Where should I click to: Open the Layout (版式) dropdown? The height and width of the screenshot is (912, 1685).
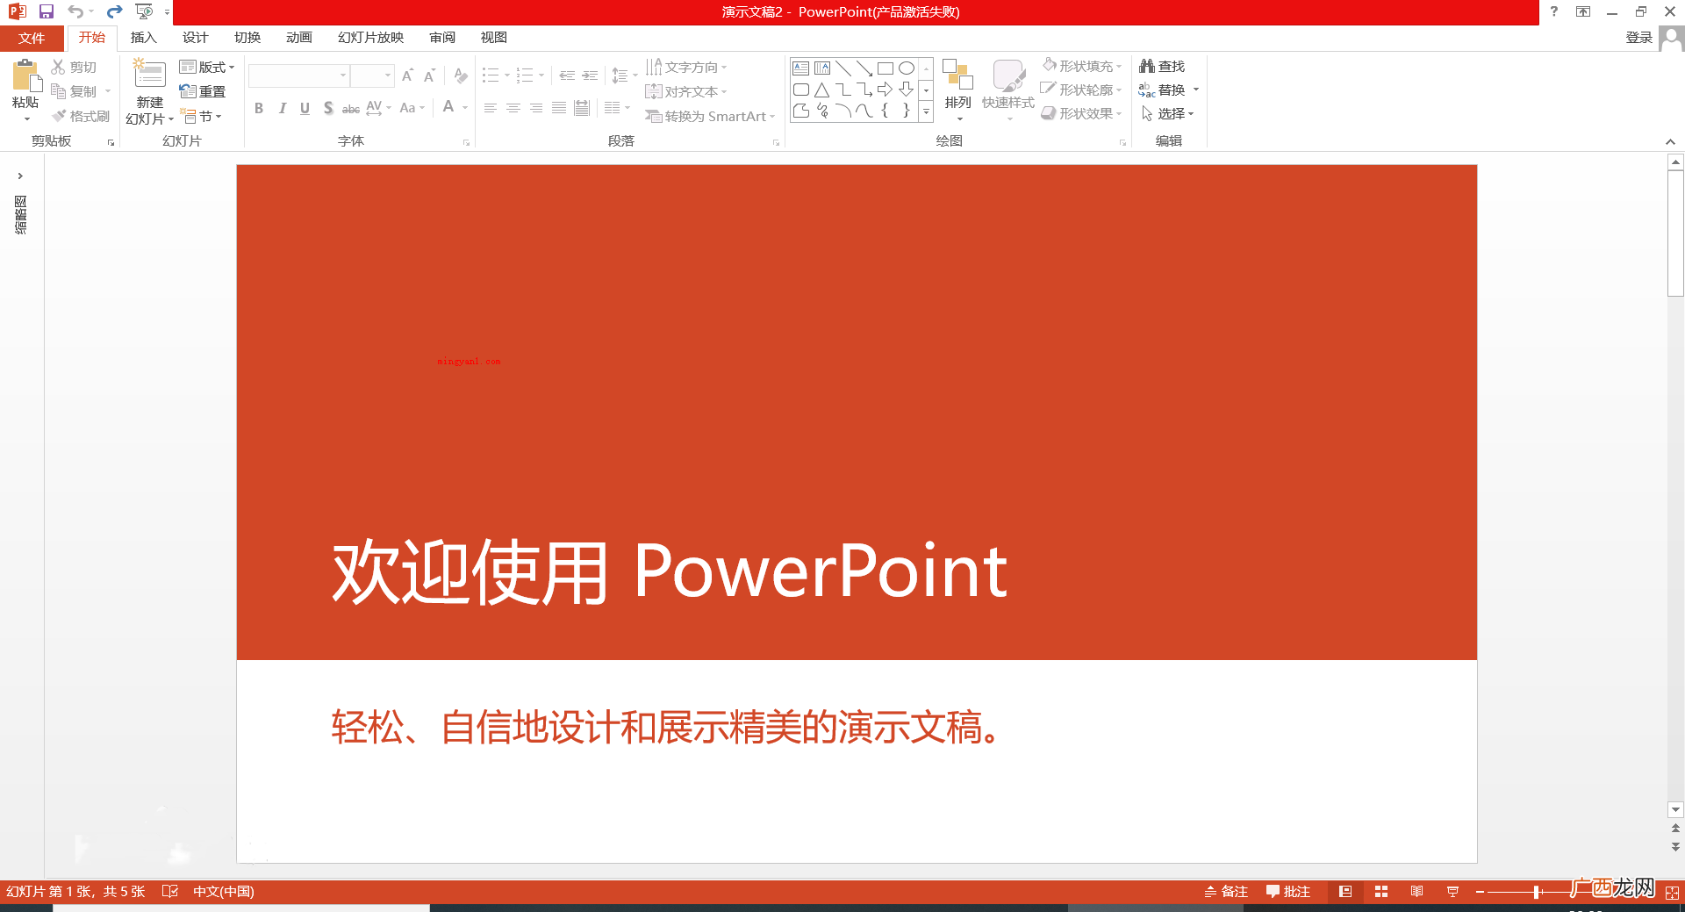(207, 67)
